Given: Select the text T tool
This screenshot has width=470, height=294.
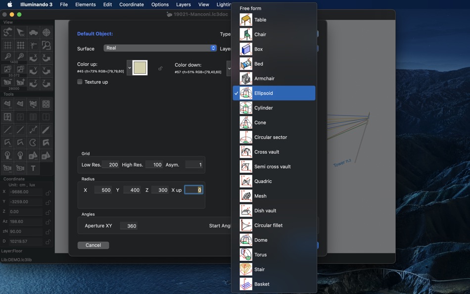Looking at the screenshot, I should click(x=33, y=168).
